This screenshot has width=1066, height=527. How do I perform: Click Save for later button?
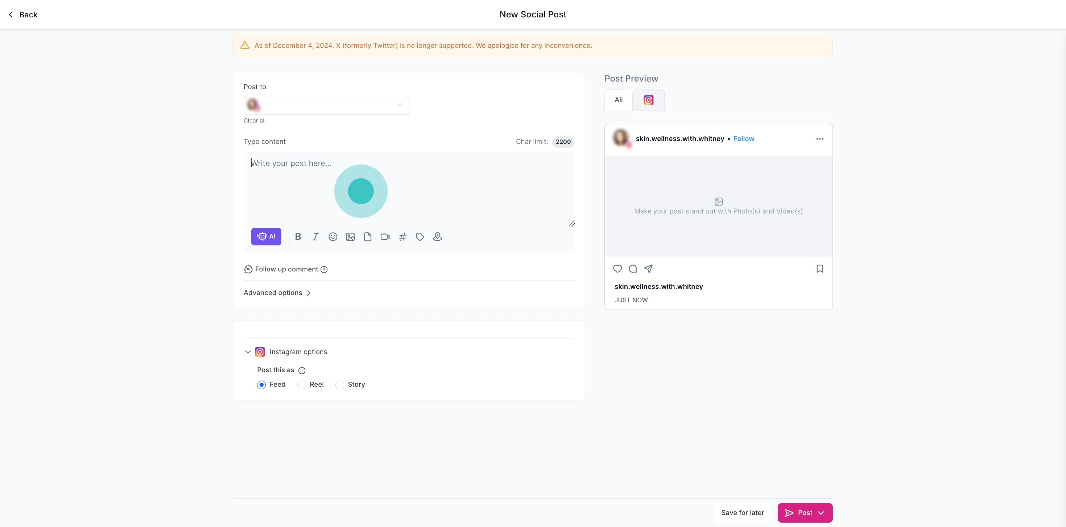[743, 513]
